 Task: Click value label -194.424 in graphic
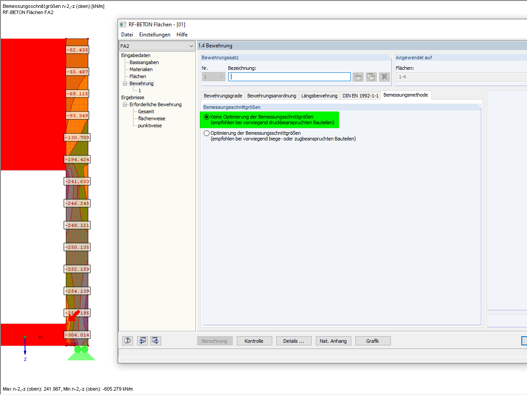point(77,160)
